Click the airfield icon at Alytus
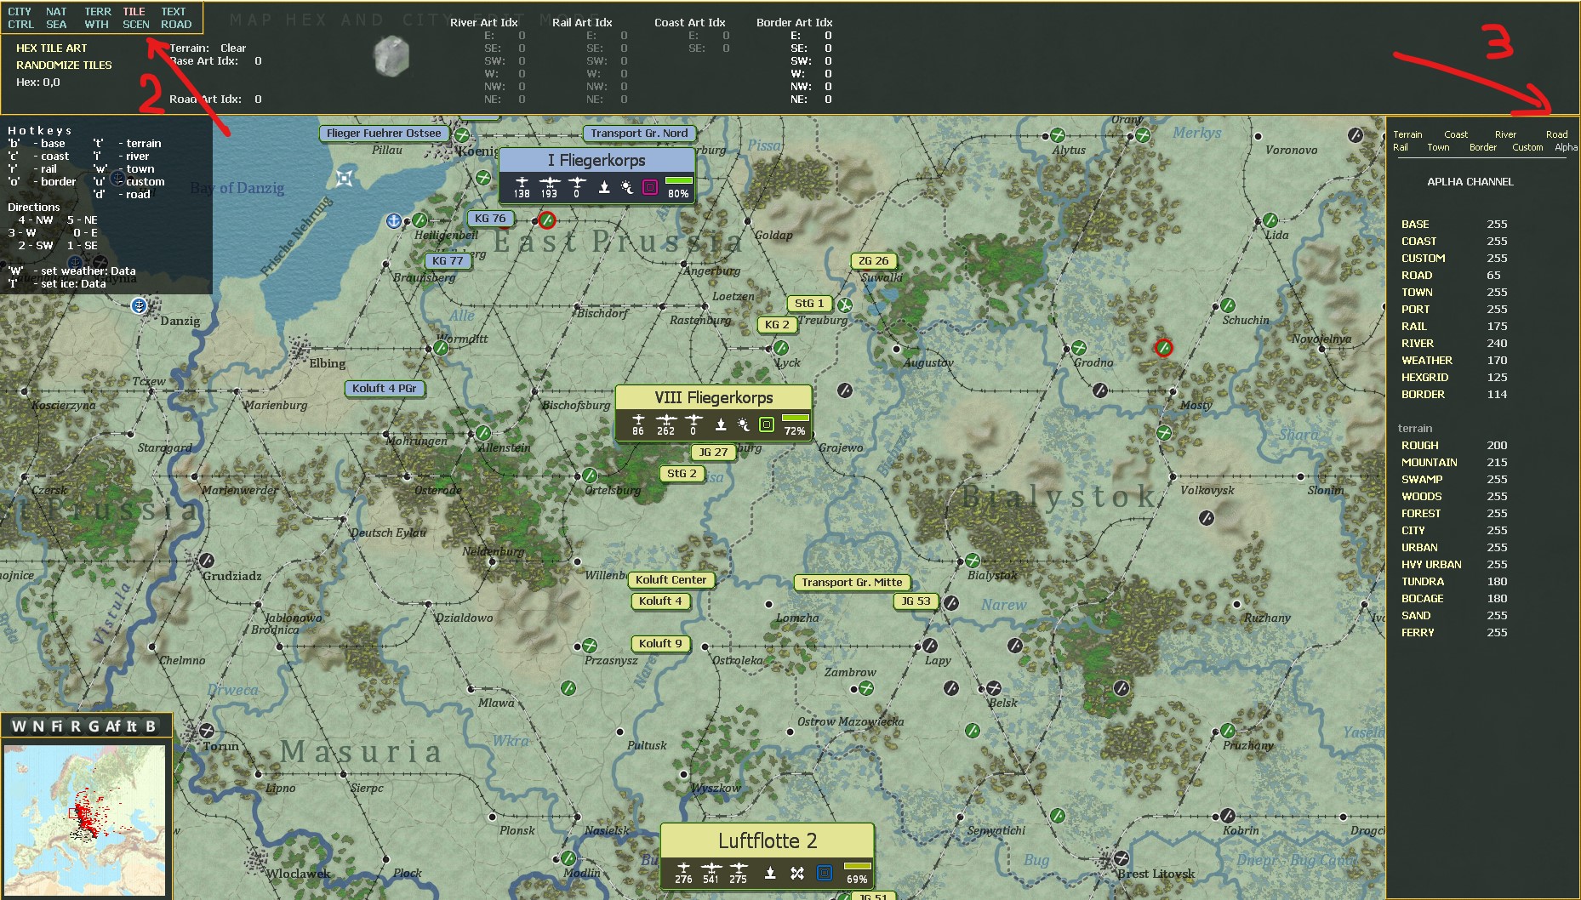 [1058, 135]
